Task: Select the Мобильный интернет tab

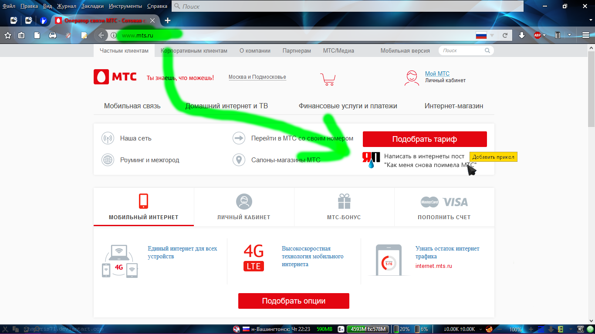Action: click(x=144, y=207)
